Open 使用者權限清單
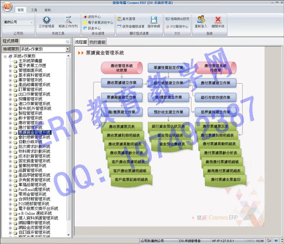Viewport: 284px width, 244px height. pyautogui.click(x=131, y=27)
